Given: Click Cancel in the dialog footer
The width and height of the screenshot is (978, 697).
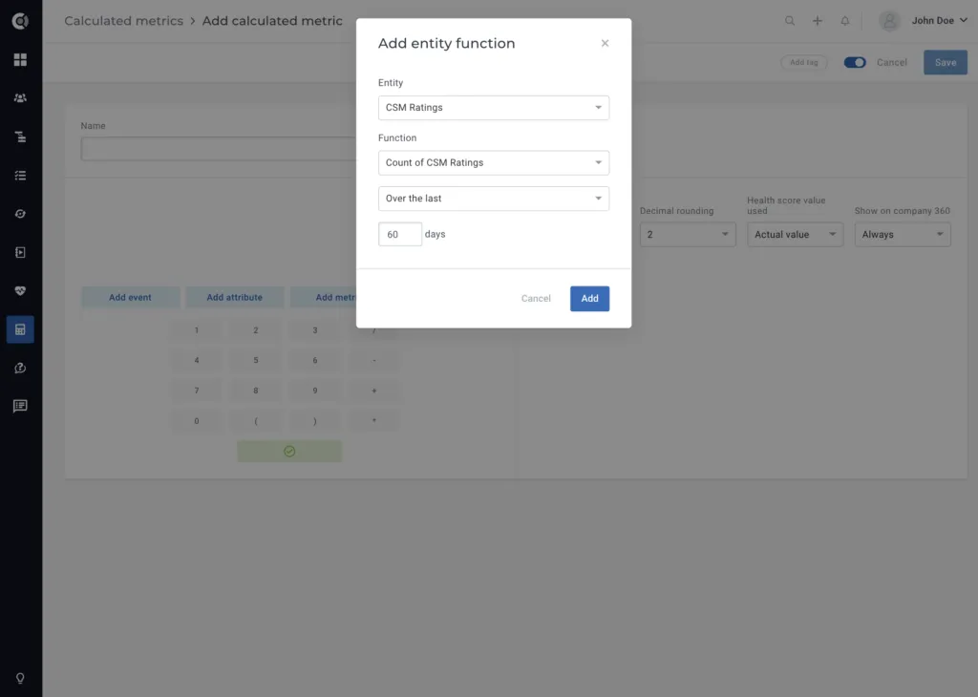Looking at the screenshot, I should coord(536,299).
